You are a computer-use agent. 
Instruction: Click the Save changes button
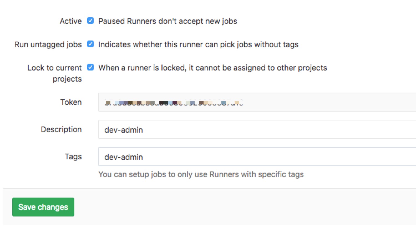click(x=43, y=207)
